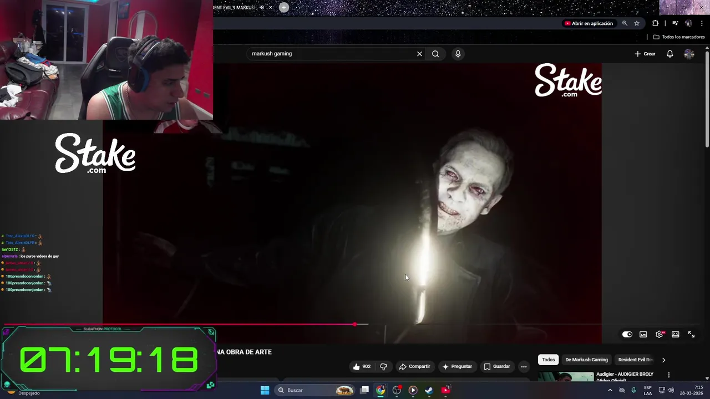The image size is (710, 399).
Task: Open the Windows Start menu
Action: [265, 390]
